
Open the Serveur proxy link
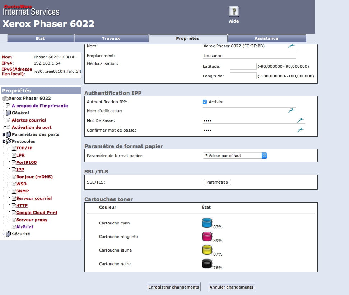click(32, 220)
